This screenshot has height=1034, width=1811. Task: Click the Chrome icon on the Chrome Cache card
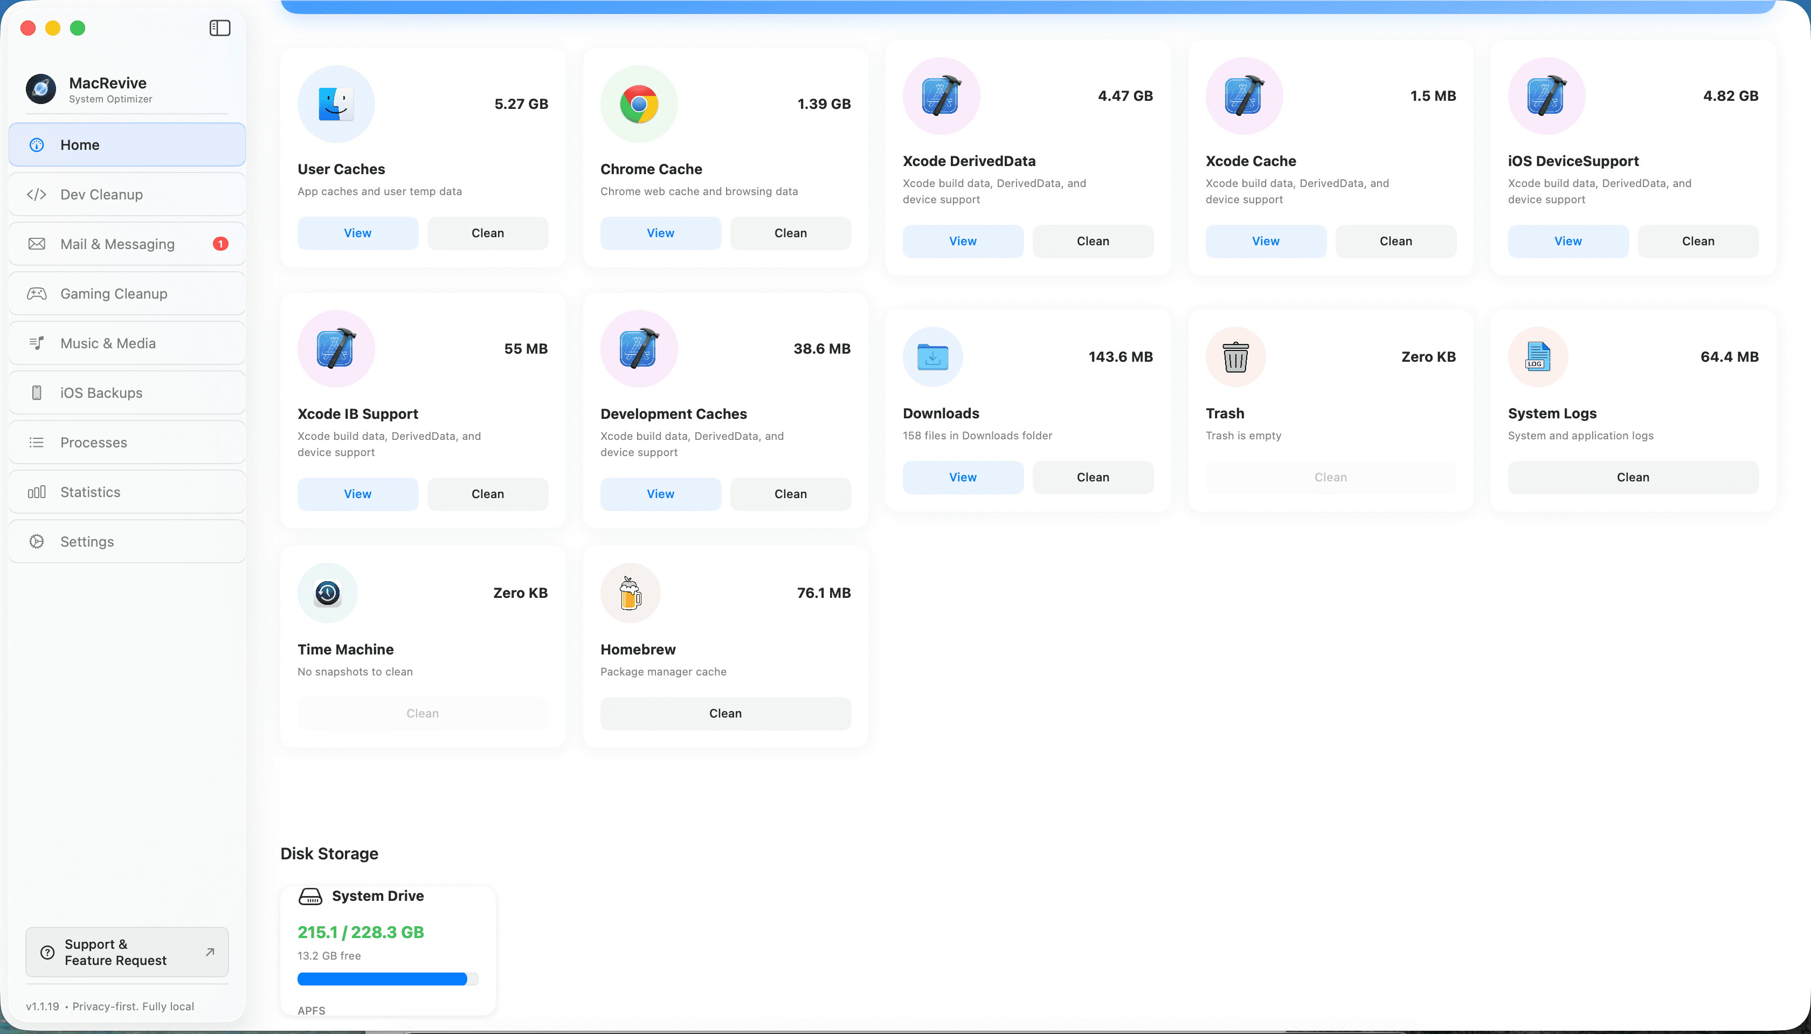pos(638,104)
